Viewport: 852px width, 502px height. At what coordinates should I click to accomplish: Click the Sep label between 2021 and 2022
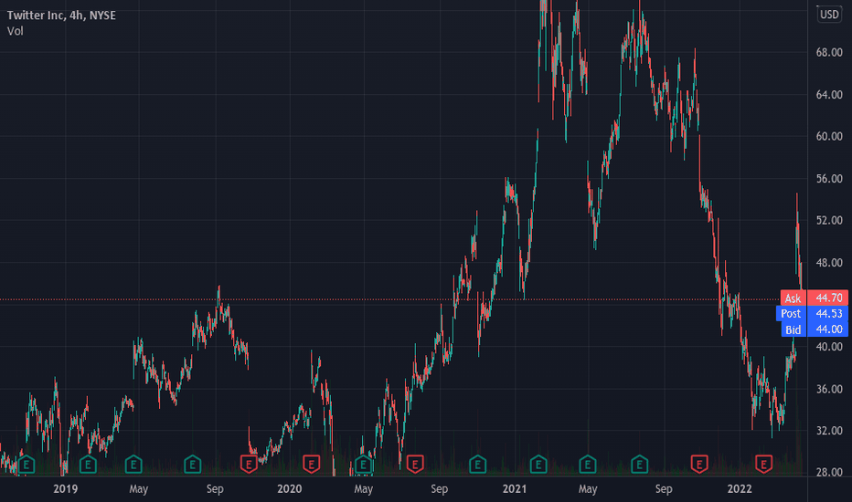[x=664, y=489]
